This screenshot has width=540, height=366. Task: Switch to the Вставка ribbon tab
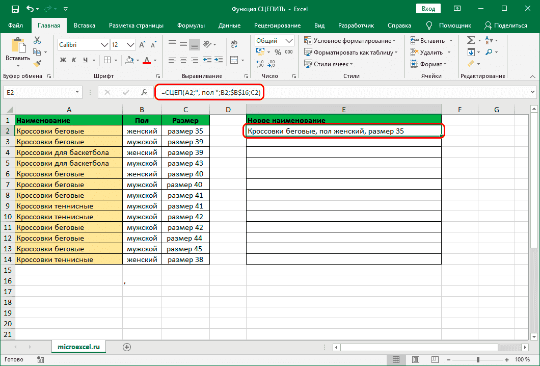(x=84, y=25)
